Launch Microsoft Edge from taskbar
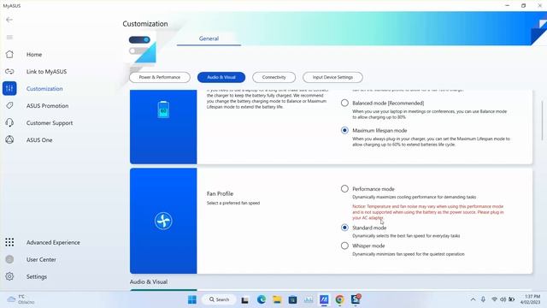This screenshot has width=547, height=308. tap(262, 299)
